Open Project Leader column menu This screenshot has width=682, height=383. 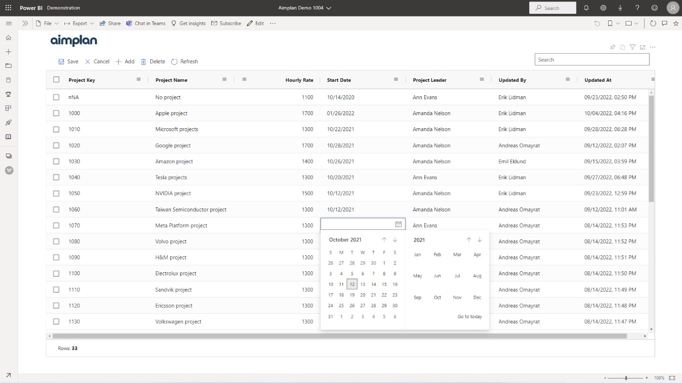click(482, 80)
